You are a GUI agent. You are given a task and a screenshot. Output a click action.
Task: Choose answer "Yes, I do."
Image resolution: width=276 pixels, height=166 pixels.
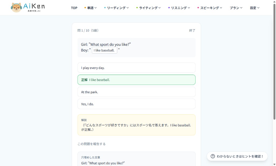[136, 104]
